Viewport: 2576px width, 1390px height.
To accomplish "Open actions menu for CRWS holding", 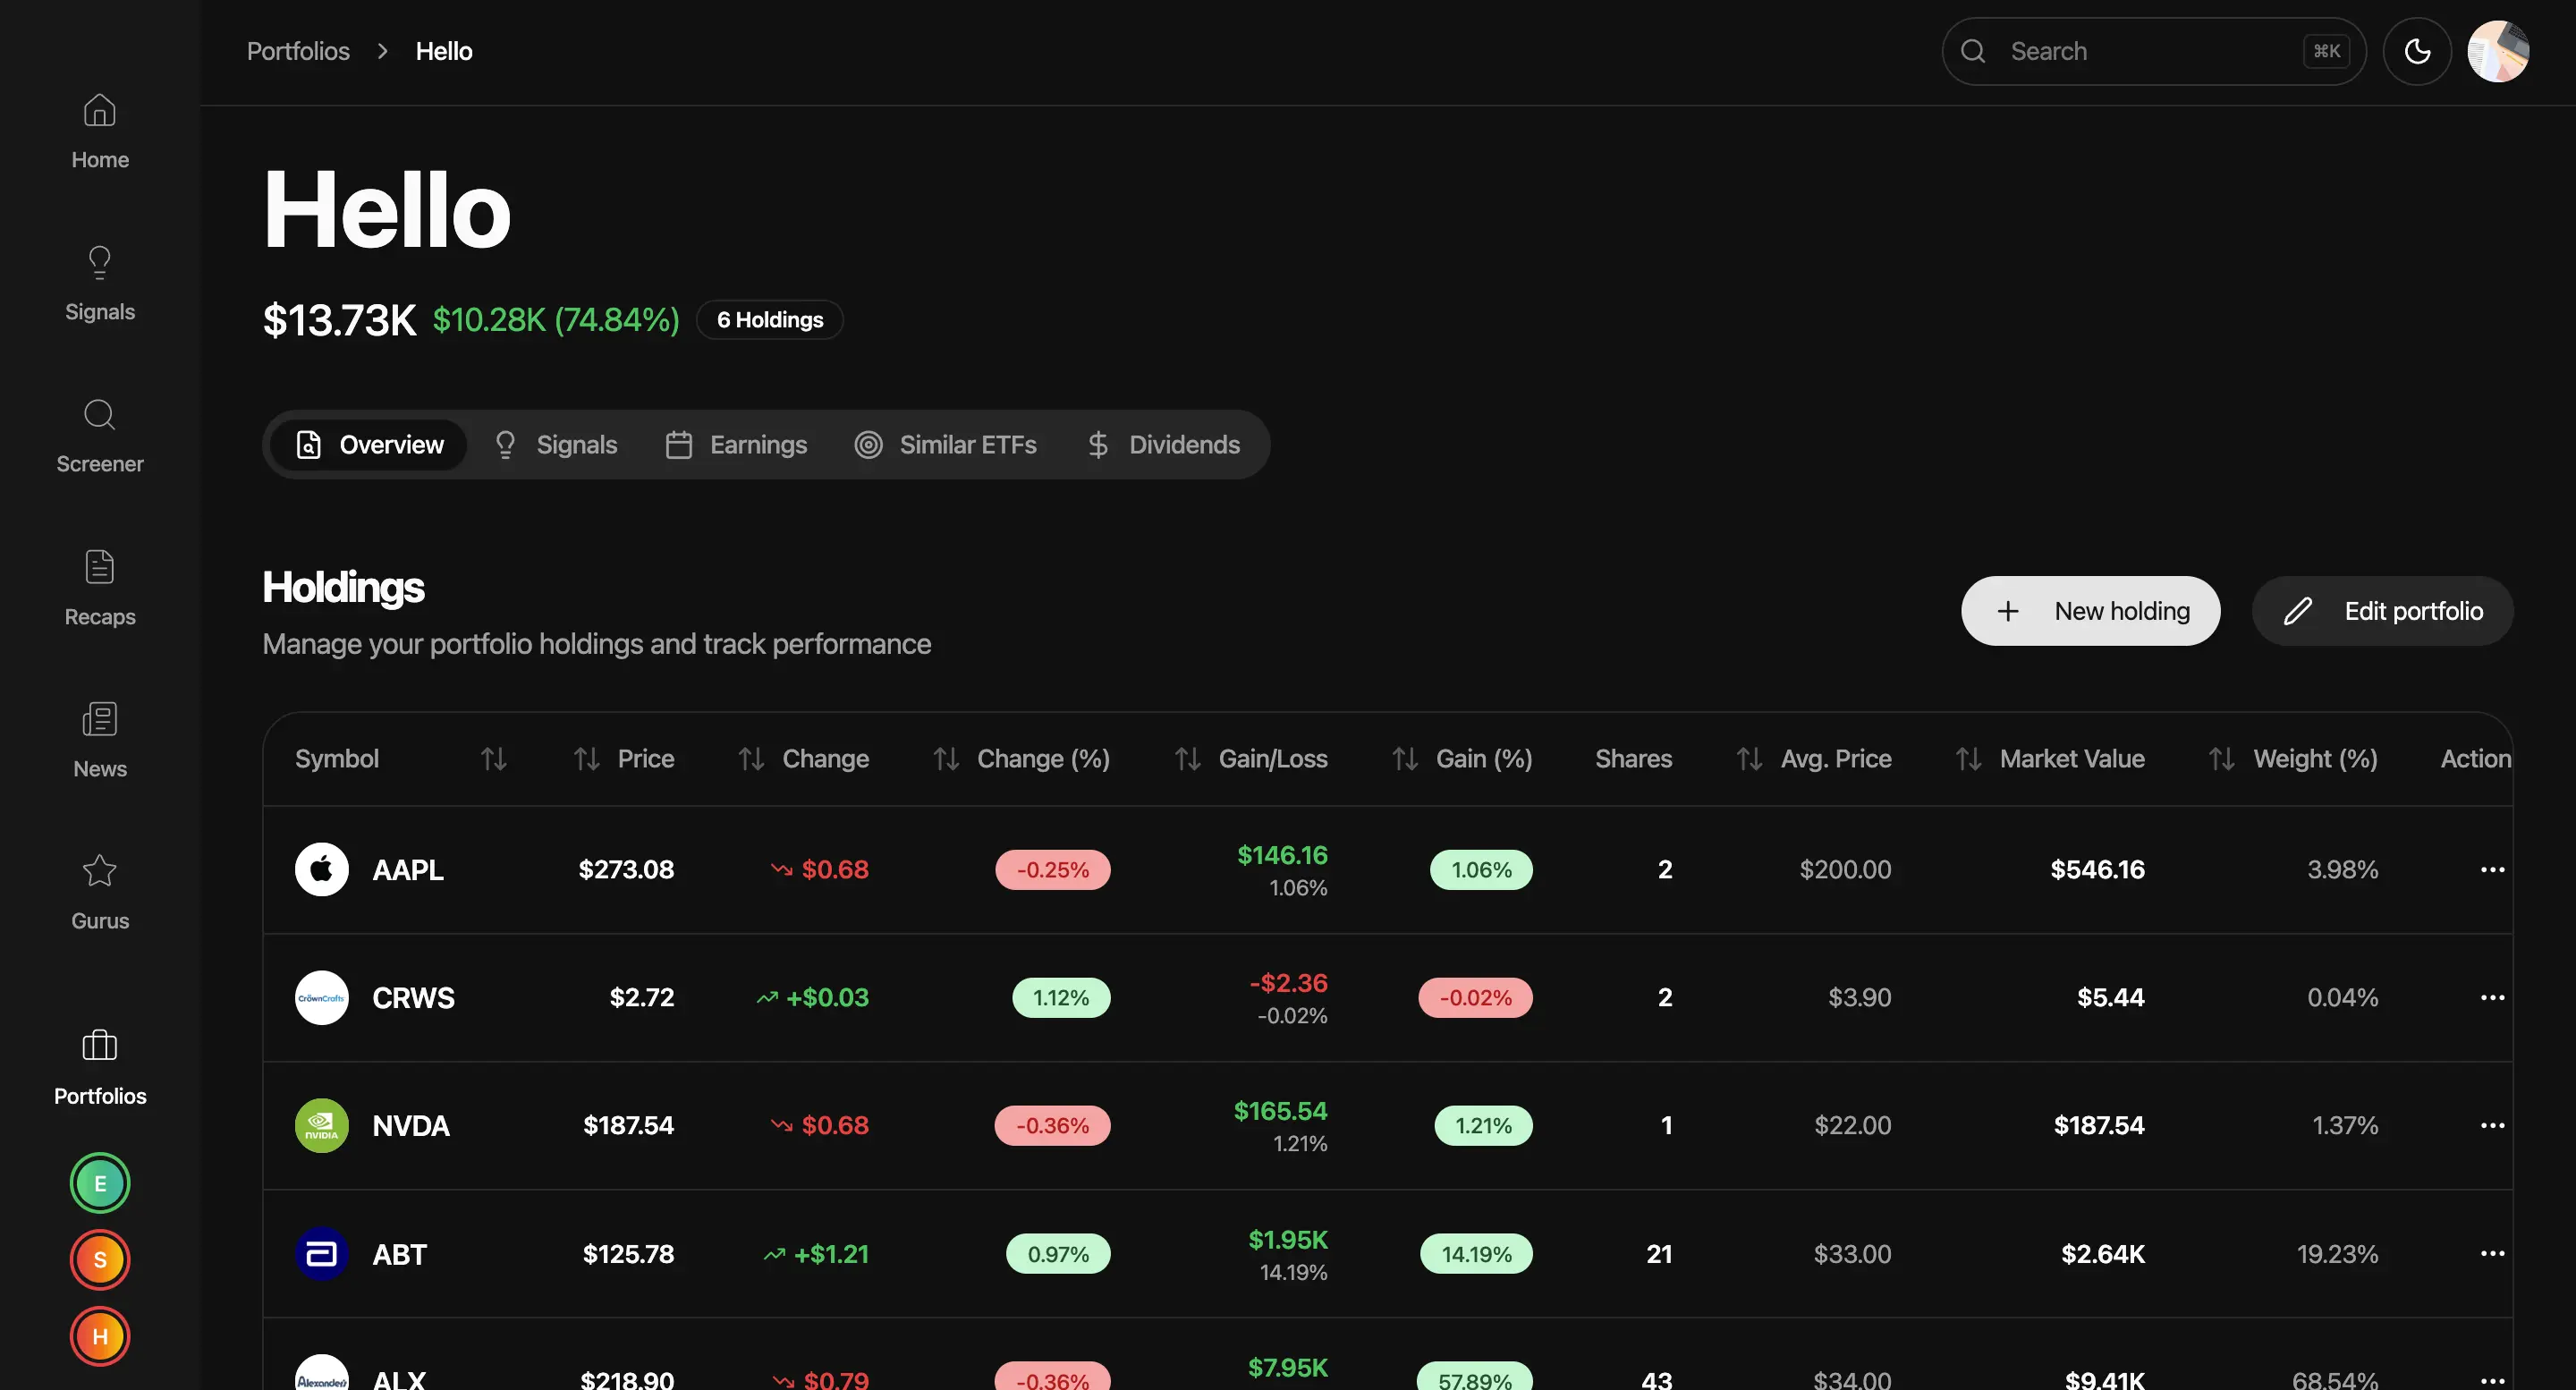I will [2492, 997].
